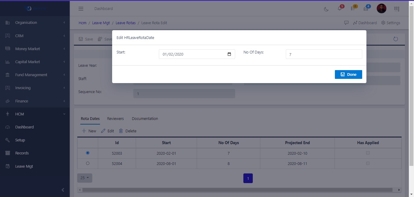
Task: Click the refresh icon in toolbar
Action: click(x=396, y=39)
